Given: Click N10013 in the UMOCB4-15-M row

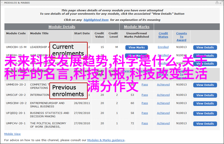Looking at the screenshot, I should pos(181,47).
